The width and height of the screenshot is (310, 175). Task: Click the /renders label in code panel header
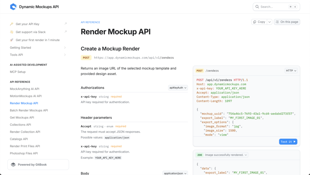coord(212,71)
